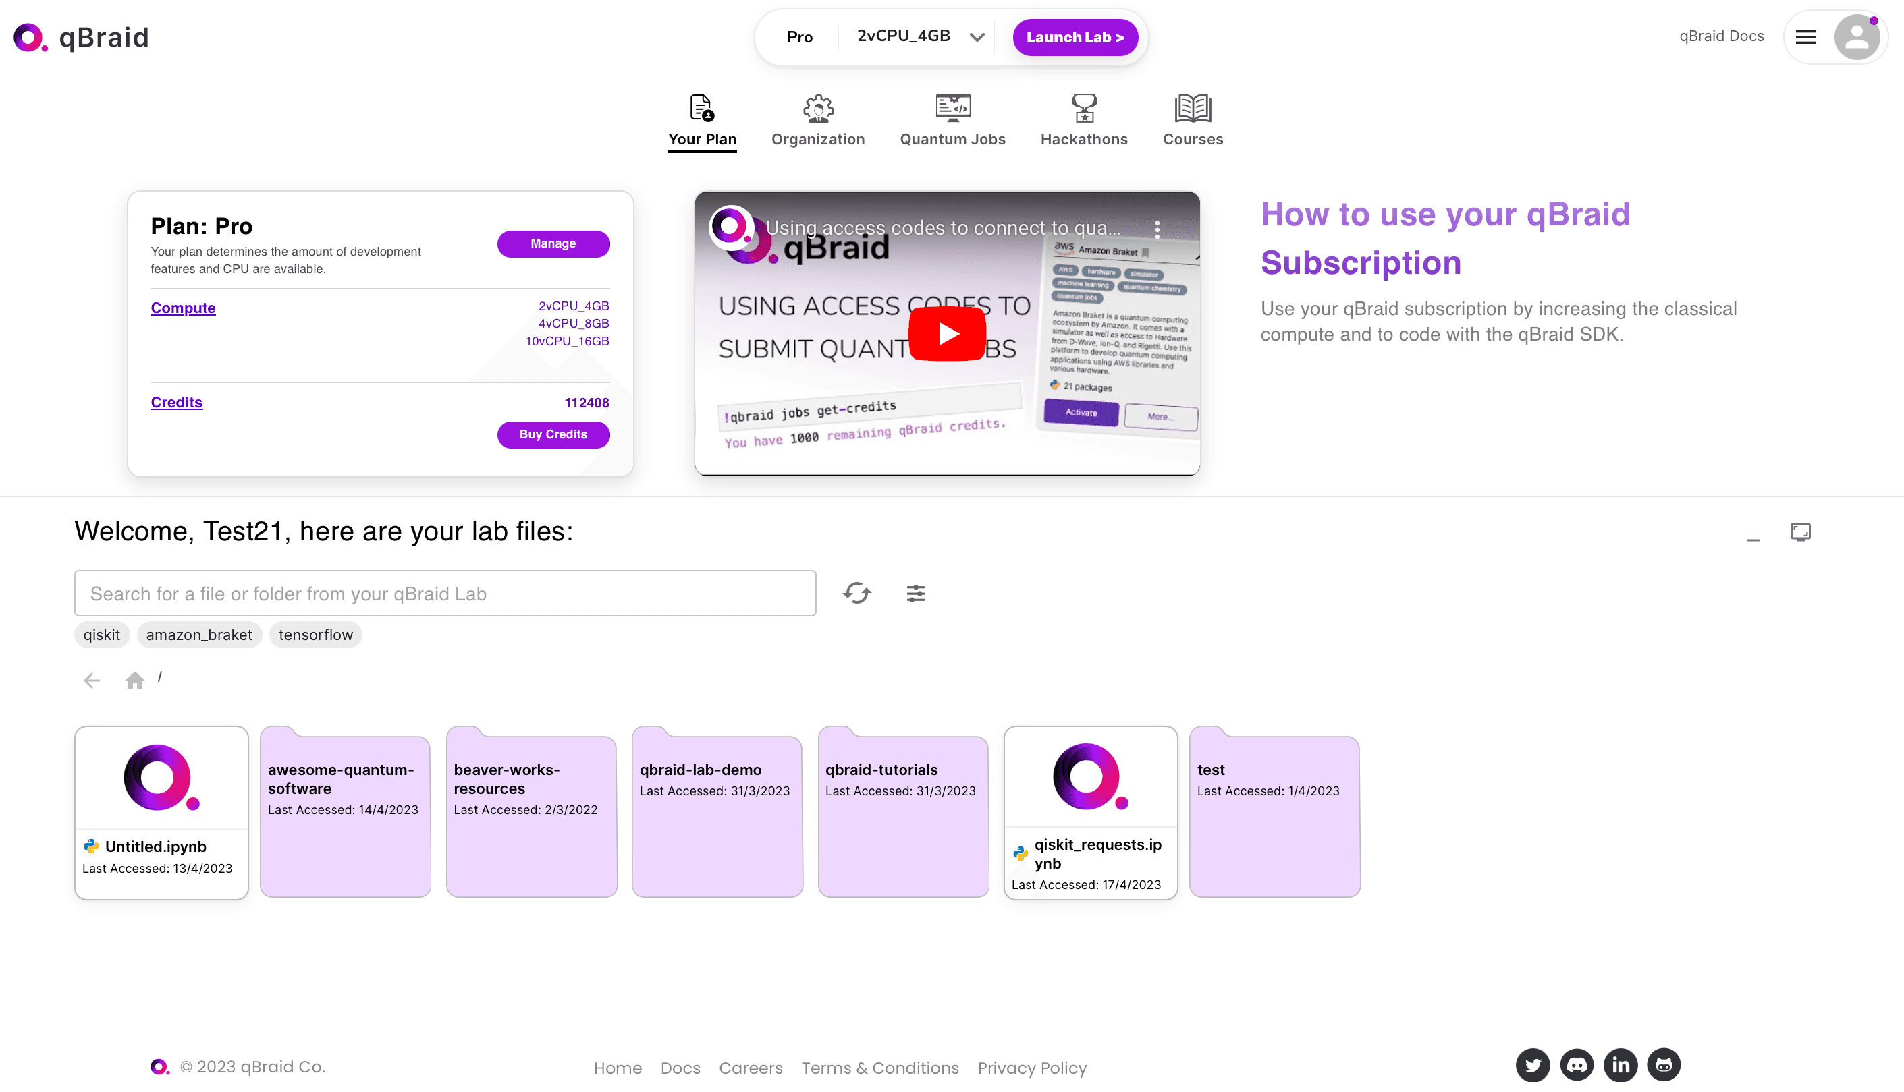This screenshot has height=1092, width=1904.
Task: Click the Buy Credits button
Action: pos(553,434)
